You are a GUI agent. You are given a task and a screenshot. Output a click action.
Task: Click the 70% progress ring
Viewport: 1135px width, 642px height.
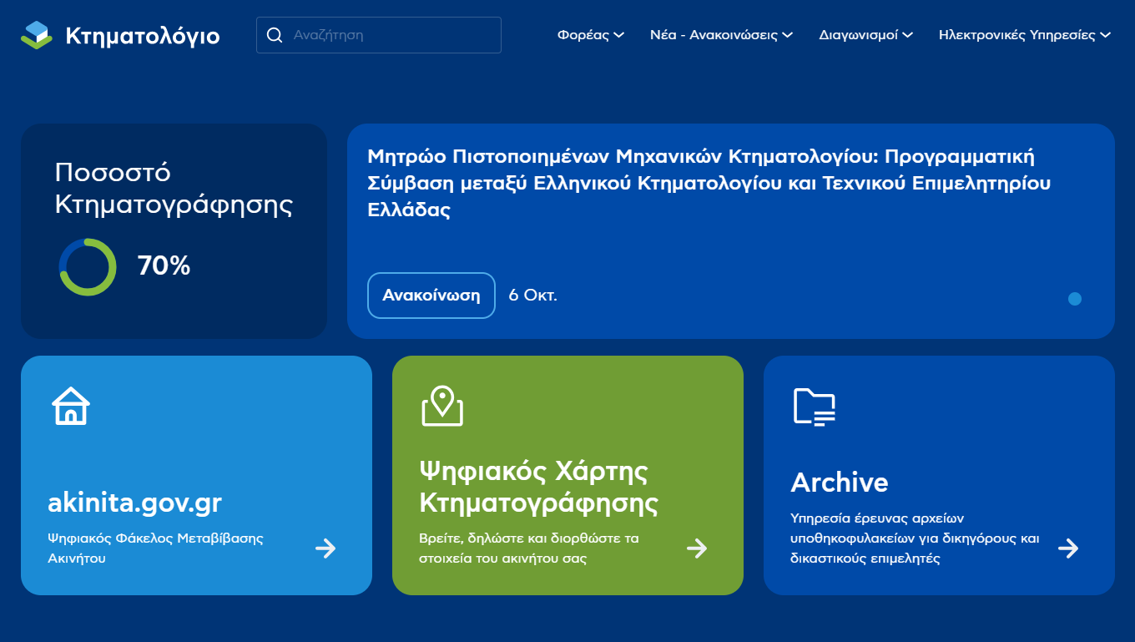[87, 265]
